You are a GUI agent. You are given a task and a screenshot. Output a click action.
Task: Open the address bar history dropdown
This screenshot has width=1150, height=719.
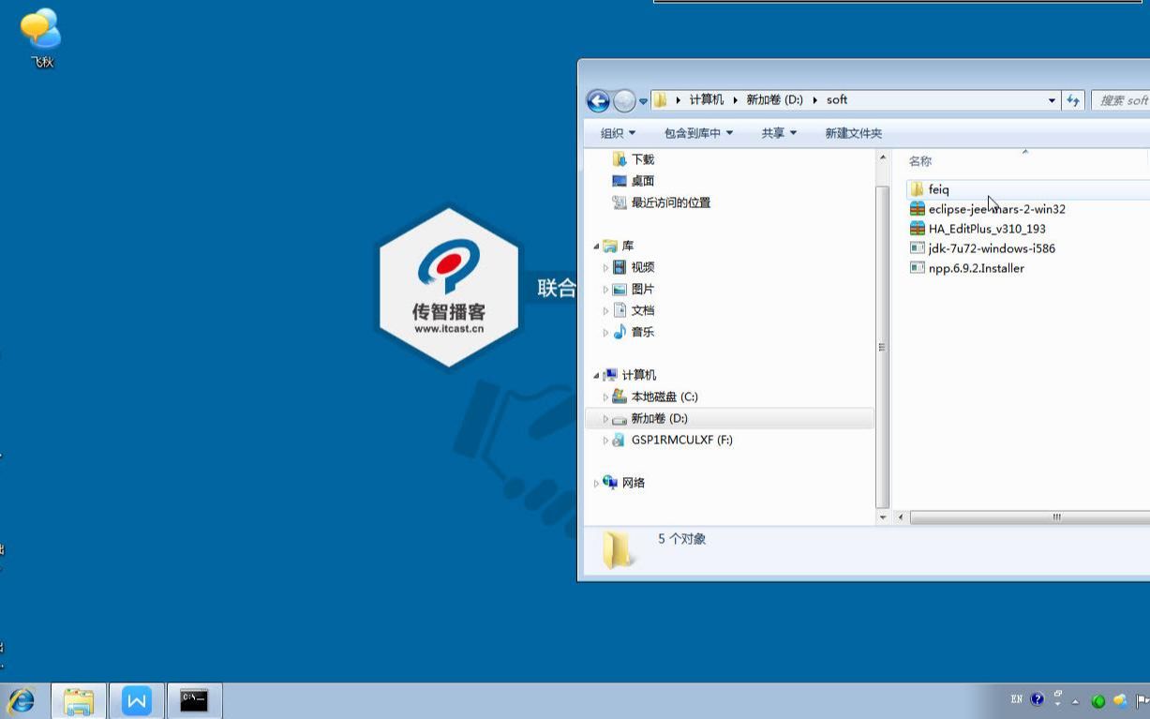pyautogui.click(x=1051, y=99)
